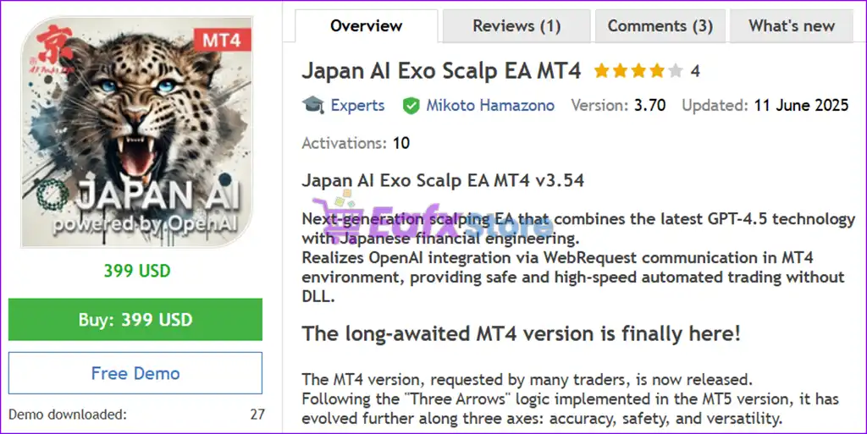This screenshot has height=434, width=867.
Task: Click the Japan AI Exo Scalp EA MT4 title
Action: 441,71
